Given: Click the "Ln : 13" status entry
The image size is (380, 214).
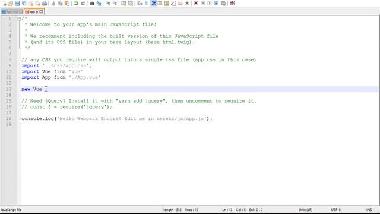Looking at the screenshot, I should point(227,210).
